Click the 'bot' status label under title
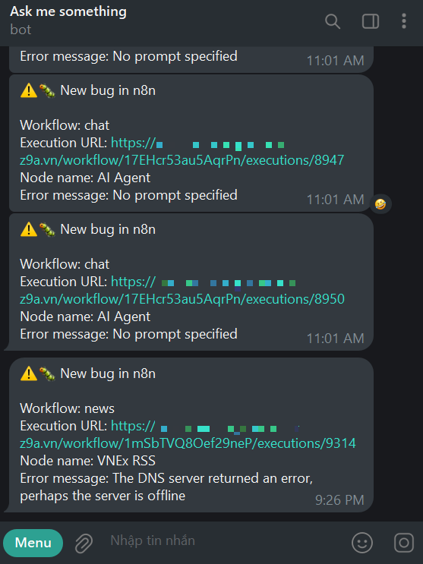The height and width of the screenshot is (564, 423). pyautogui.click(x=21, y=30)
